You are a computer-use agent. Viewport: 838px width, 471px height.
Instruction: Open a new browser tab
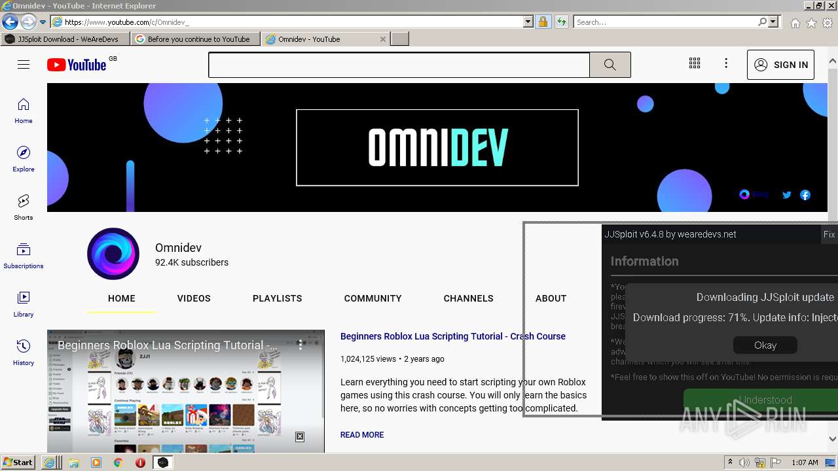(x=400, y=39)
